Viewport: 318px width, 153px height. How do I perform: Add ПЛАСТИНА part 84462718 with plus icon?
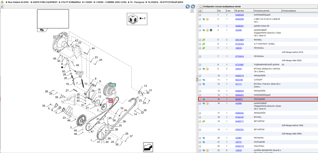coord(200,146)
